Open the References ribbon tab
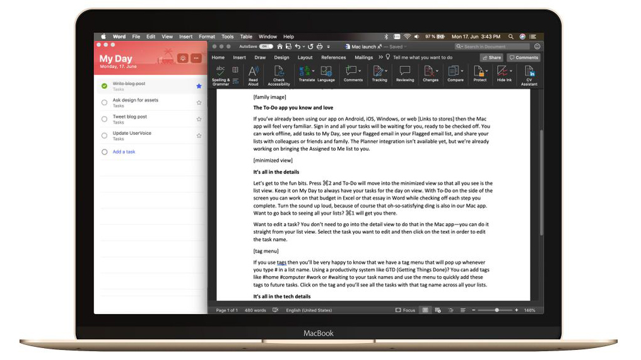The image size is (641, 360). [334, 57]
